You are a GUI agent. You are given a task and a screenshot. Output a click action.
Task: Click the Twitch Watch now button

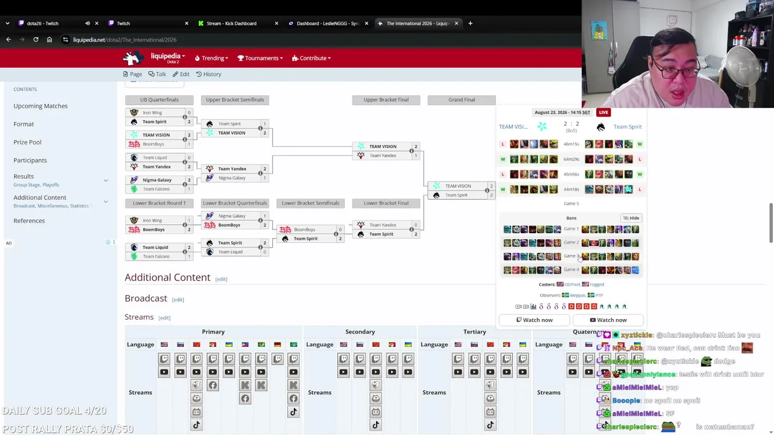click(535, 320)
